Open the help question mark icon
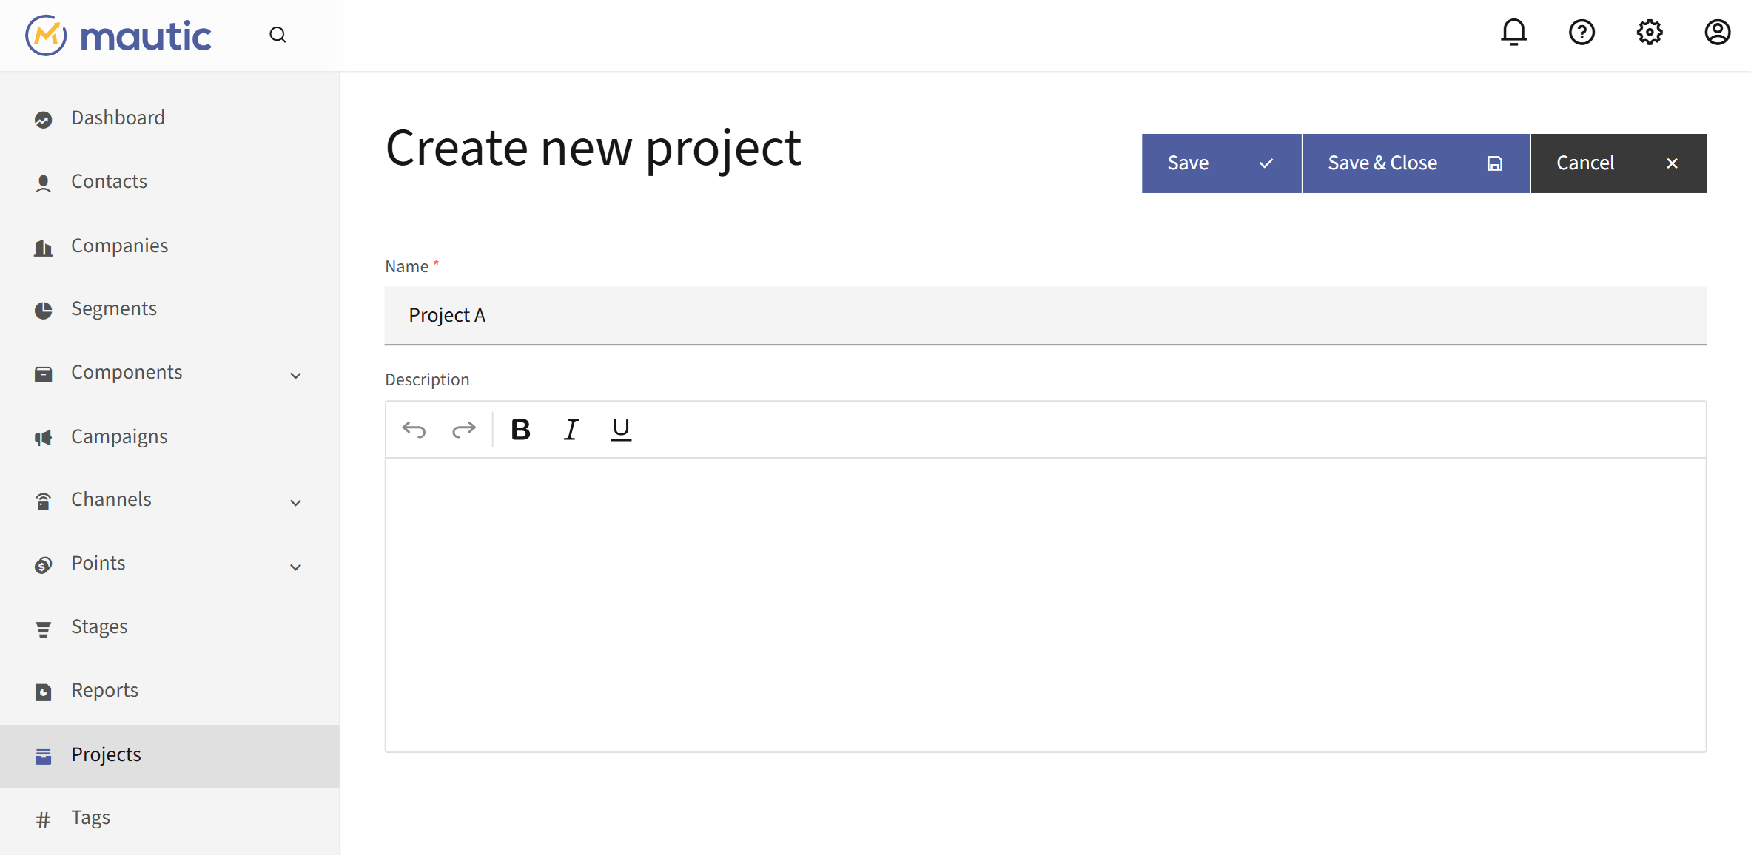 coord(1582,33)
